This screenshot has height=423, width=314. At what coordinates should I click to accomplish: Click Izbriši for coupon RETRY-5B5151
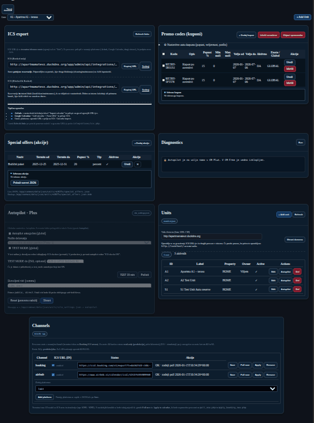click(289, 69)
